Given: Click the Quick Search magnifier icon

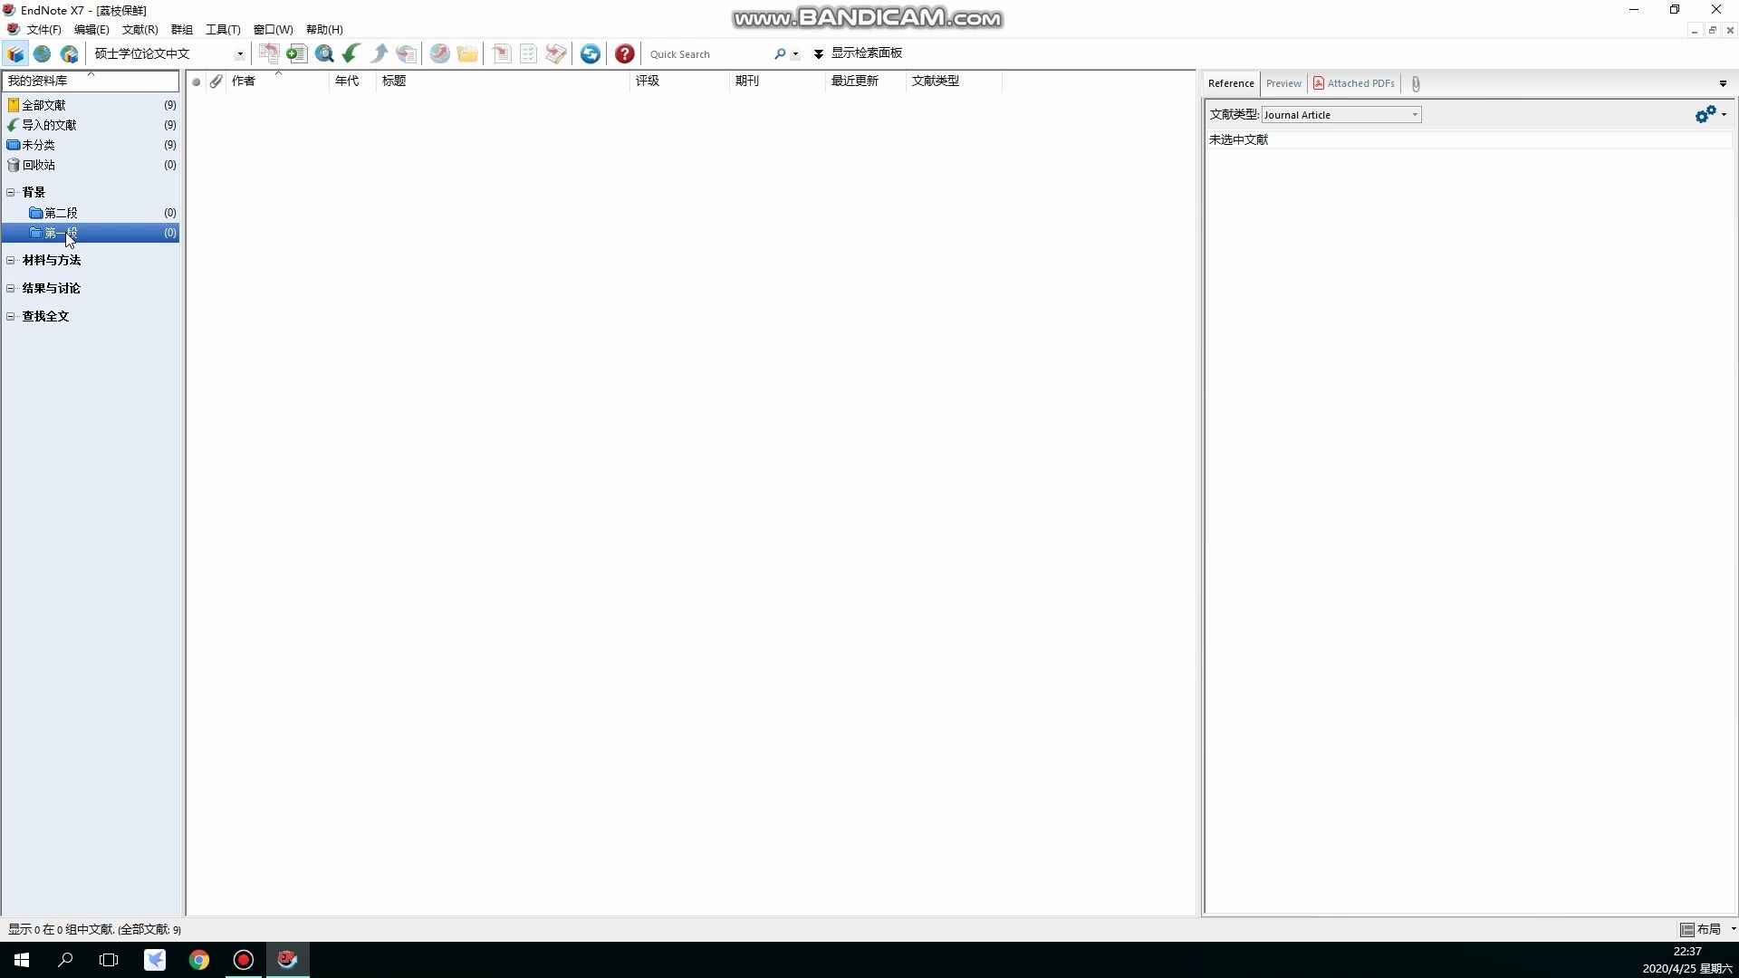Looking at the screenshot, I should click(780, 54).
